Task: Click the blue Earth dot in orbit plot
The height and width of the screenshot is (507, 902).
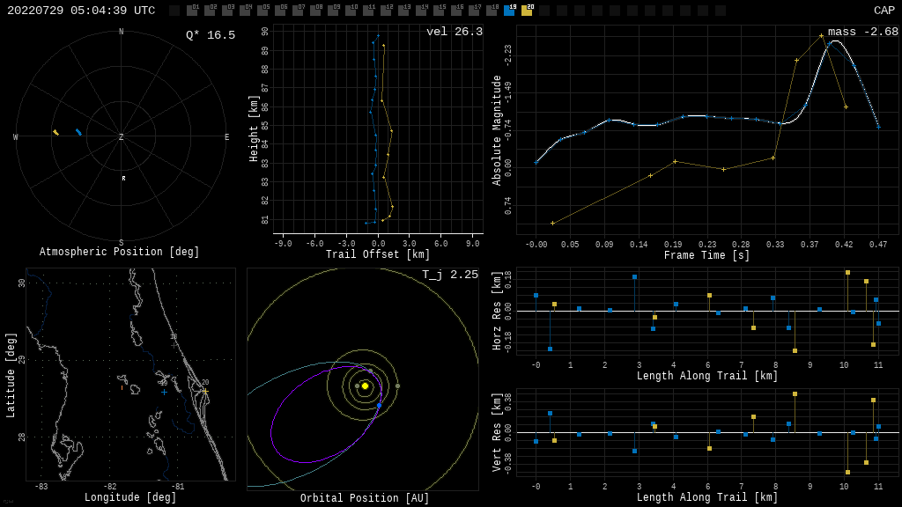Action: coord(379,406)
